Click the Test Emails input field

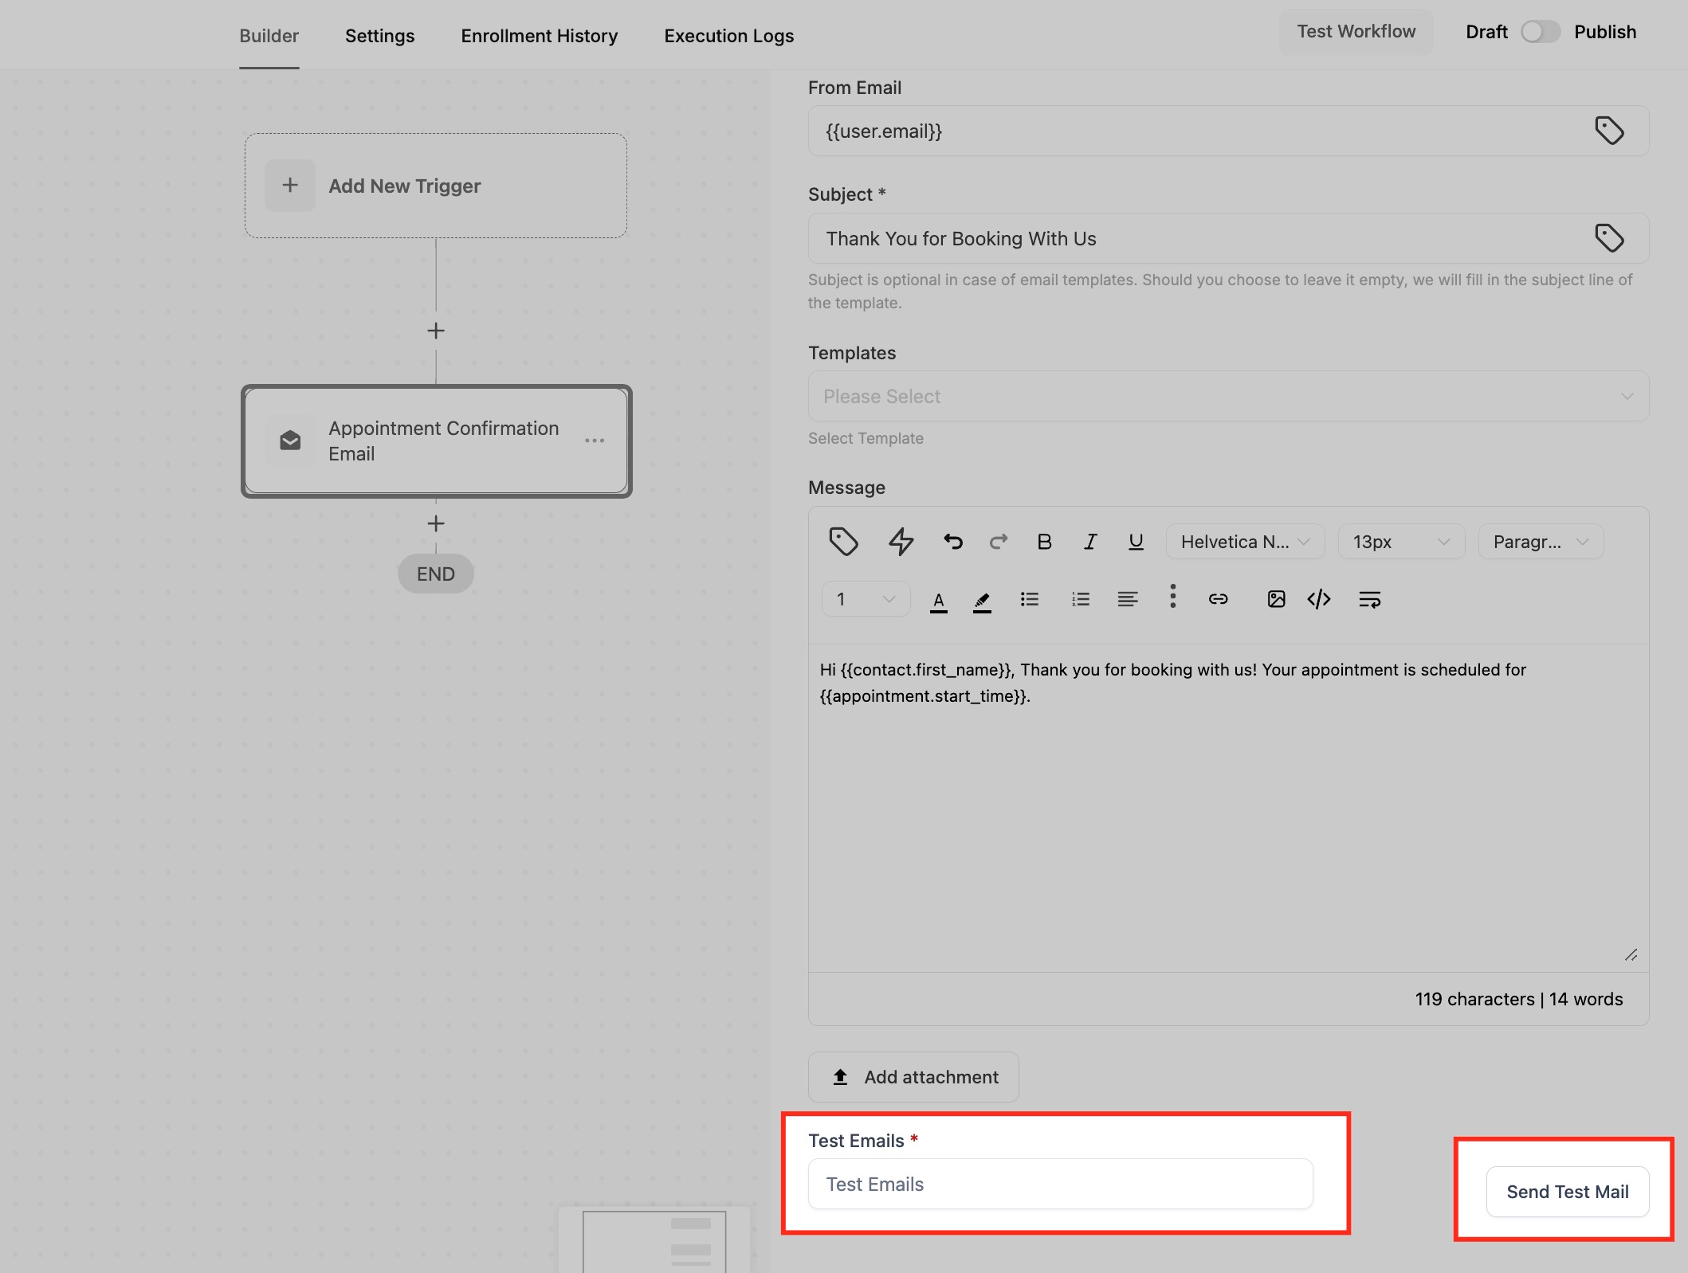click(1060, 1184)
